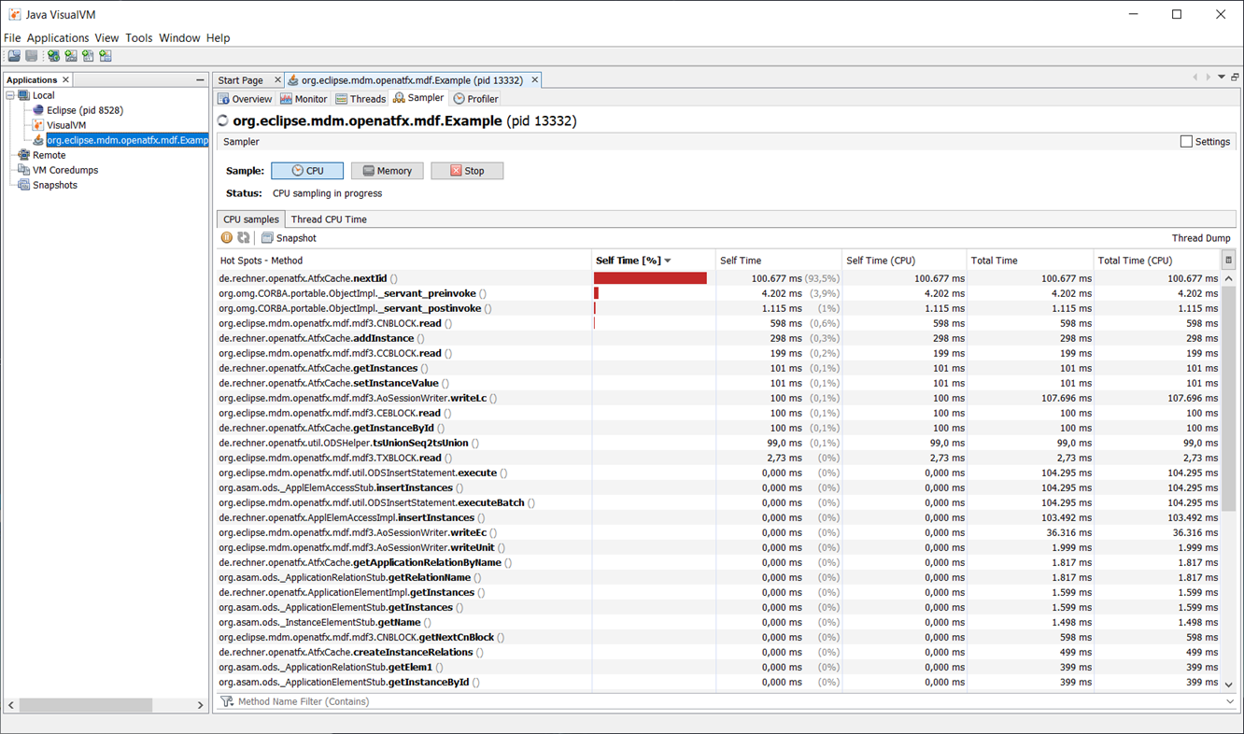Open the View menu
This screenshot has width=1244, height=734.
106,38
